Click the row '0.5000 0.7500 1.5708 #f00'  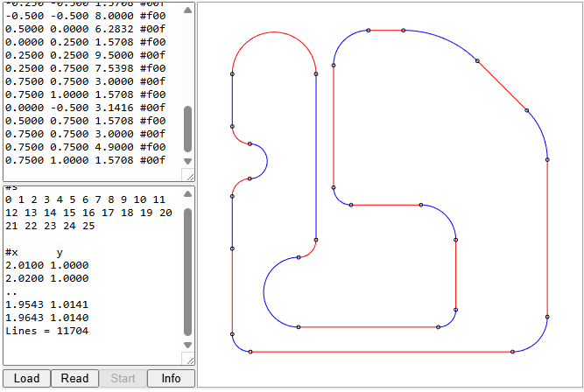click(85, 121)
